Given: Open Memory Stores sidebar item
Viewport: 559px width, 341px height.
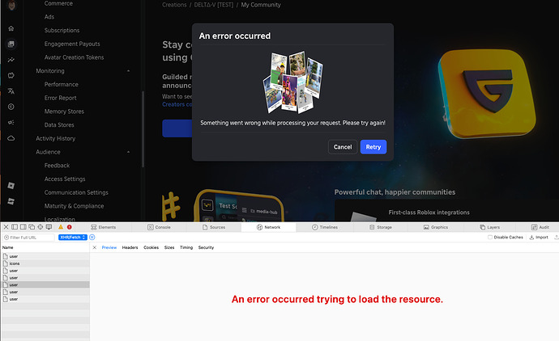Looking at the screenshot, I should point(64,112).
